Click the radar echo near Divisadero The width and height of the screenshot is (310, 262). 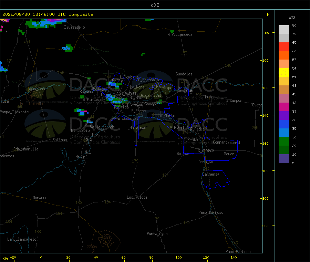pyautogui.click(x=45, y=23)
